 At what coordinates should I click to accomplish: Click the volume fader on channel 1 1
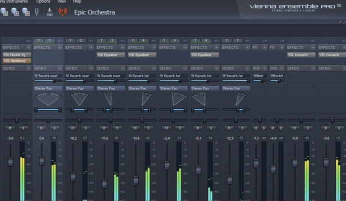[x=41, y=161]
